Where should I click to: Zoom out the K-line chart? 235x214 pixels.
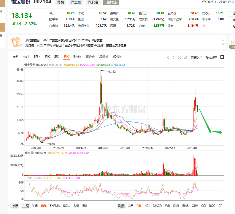tap(180, 57)
